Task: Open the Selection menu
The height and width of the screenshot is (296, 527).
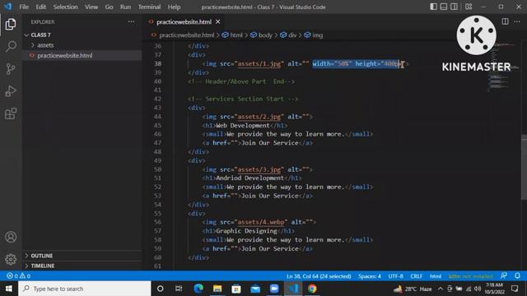Action: (x=65, y=7)
